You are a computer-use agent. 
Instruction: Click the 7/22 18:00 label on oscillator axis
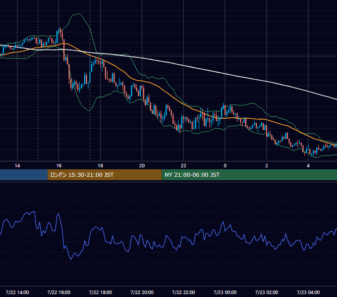[x=101, y=292]
